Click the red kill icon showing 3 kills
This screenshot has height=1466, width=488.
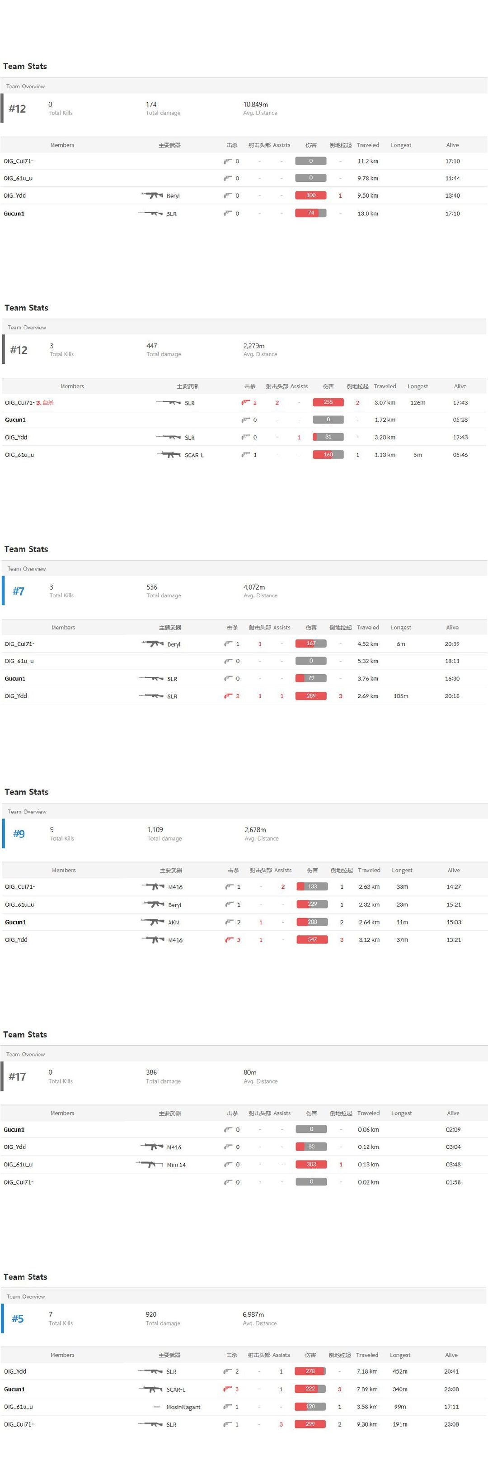point(228,1389)
